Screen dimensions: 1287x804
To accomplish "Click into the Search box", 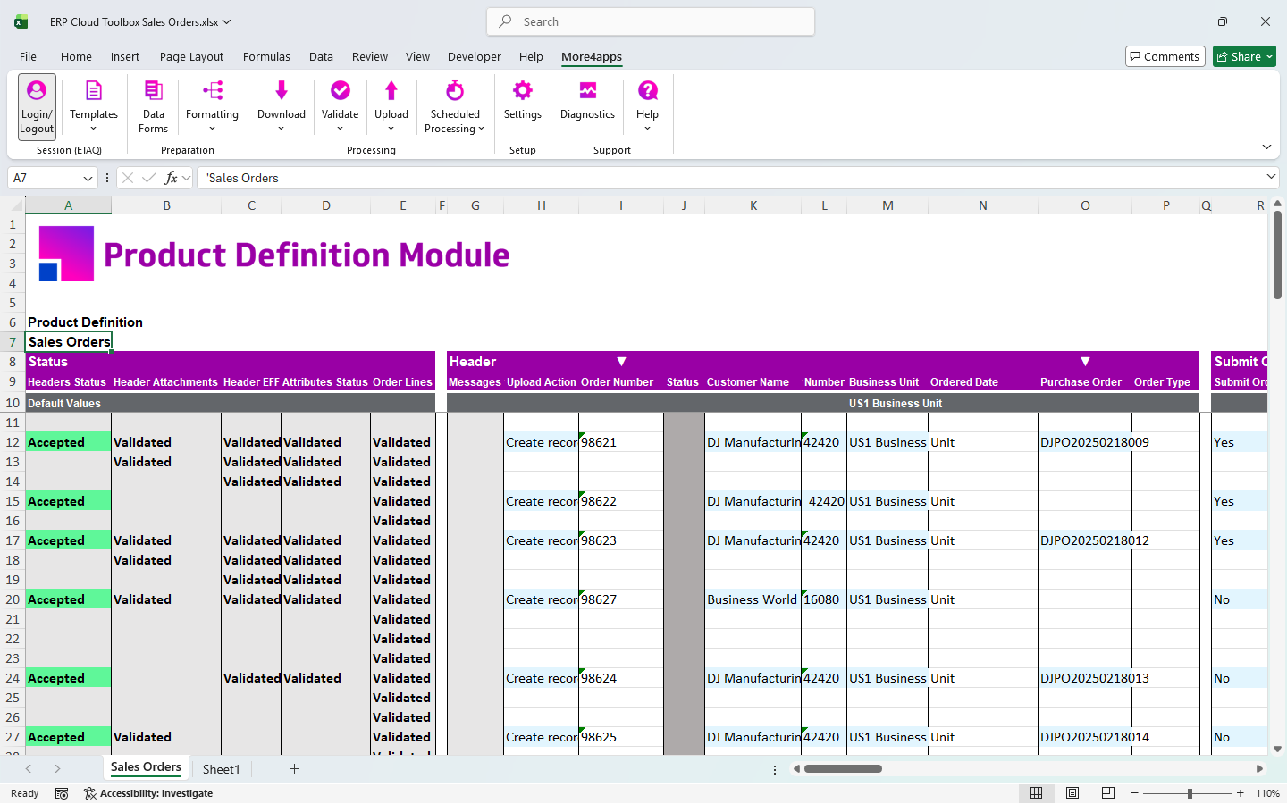I will point(651,21).
